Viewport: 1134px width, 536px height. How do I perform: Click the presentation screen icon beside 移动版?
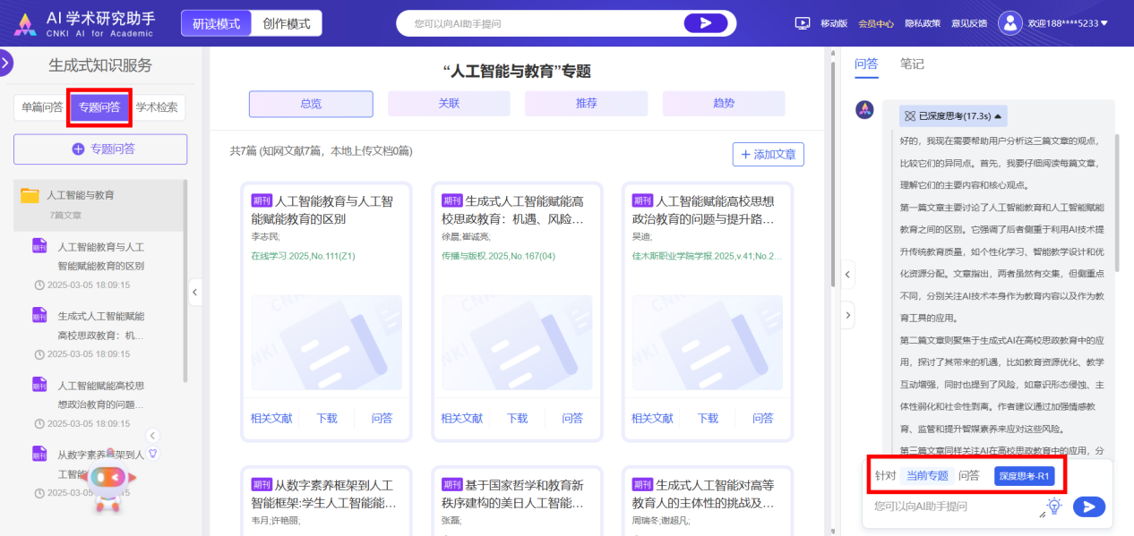(x=803, y=23)
